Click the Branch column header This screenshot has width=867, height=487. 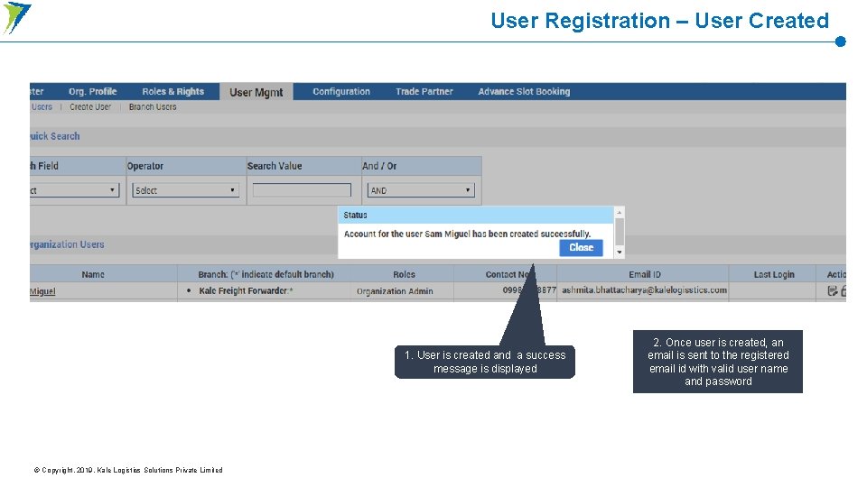(266, 274)
